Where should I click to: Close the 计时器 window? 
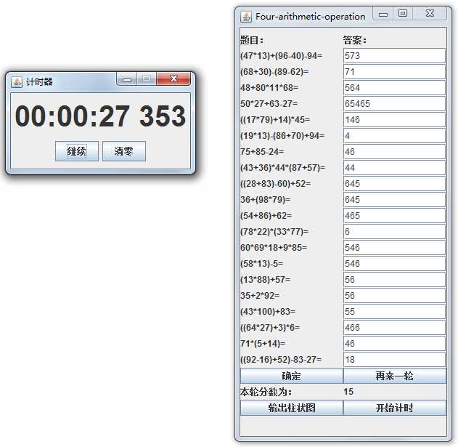coord(173,78)
